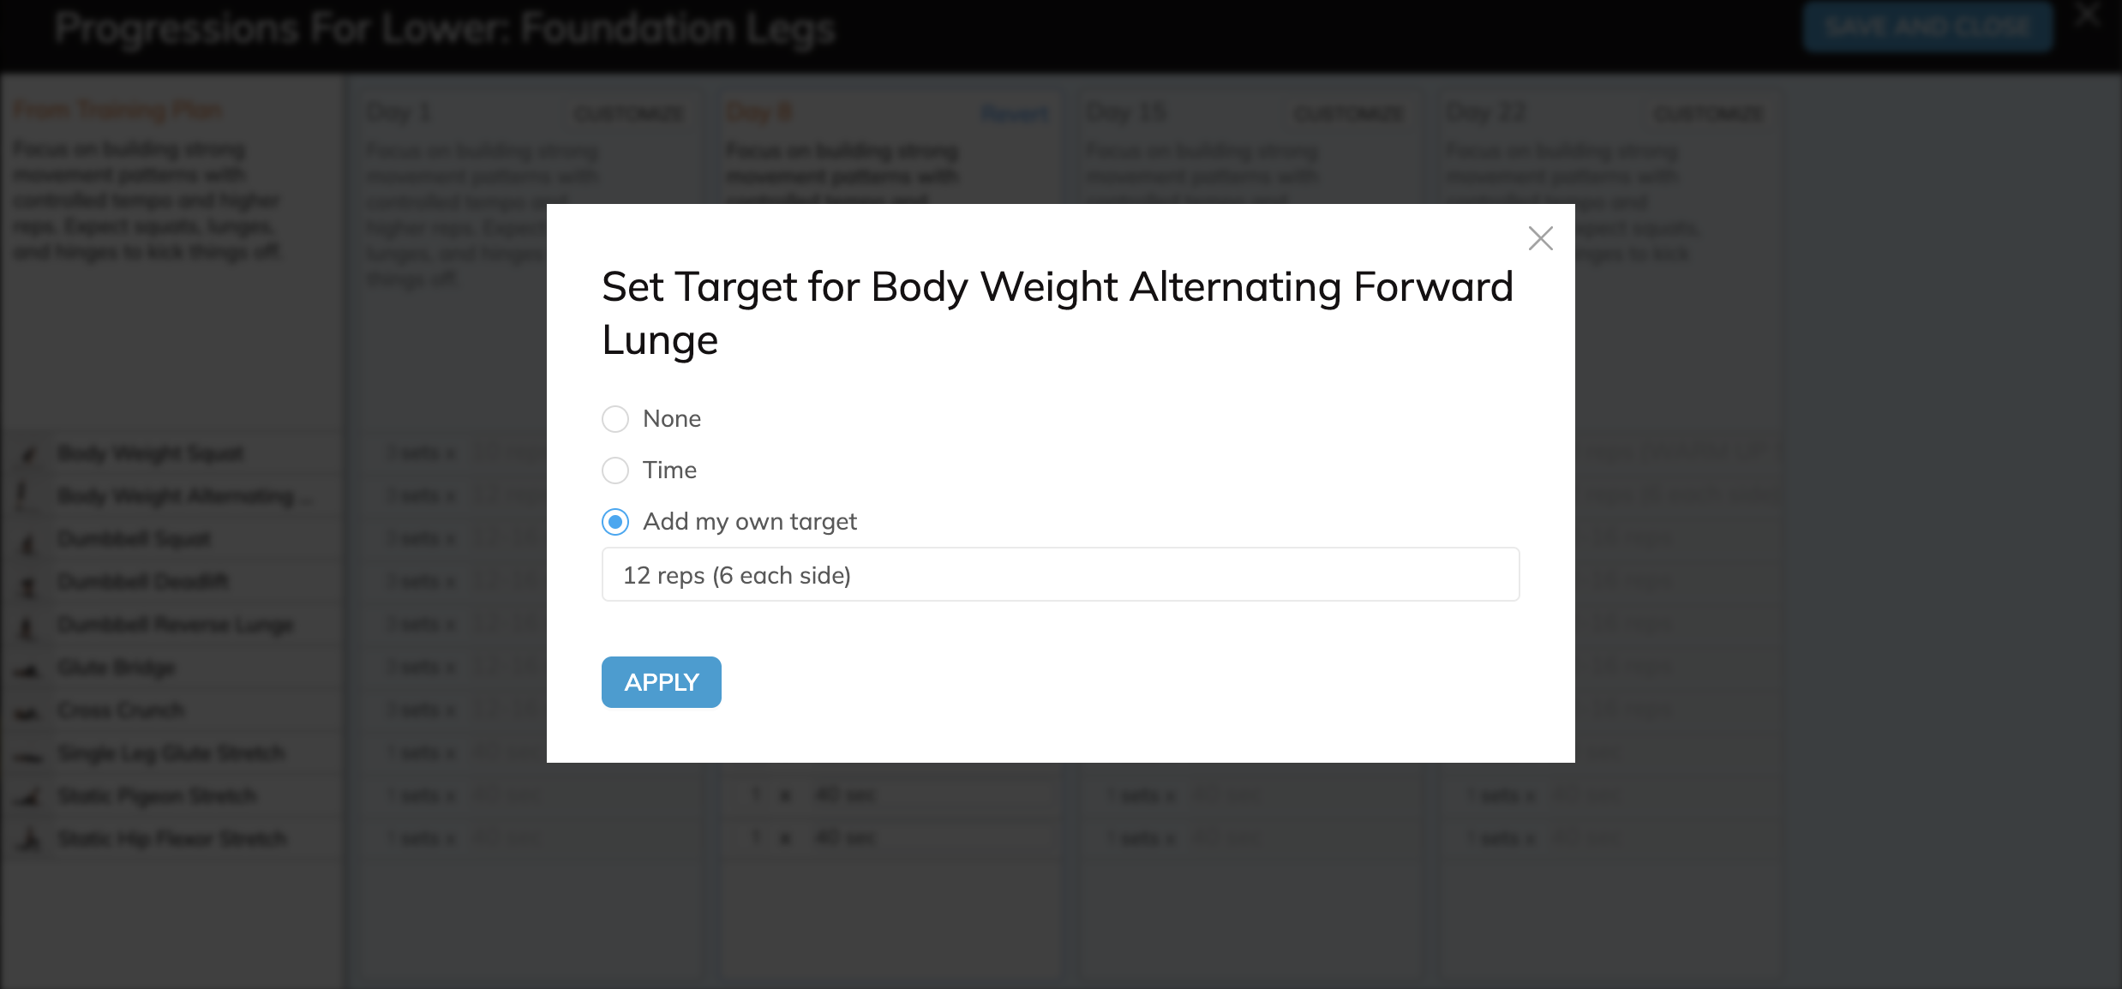Click the Save and Close button
The height and width of the screenshot is (989, 2122).
pyautogui.click(x=1927, y=27)
